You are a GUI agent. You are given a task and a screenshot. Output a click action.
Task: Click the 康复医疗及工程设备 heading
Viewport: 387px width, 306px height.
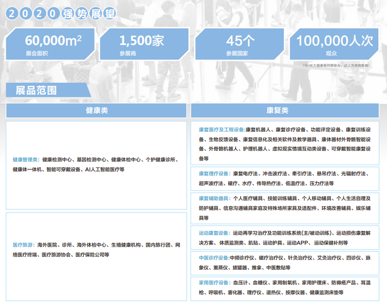222,130
